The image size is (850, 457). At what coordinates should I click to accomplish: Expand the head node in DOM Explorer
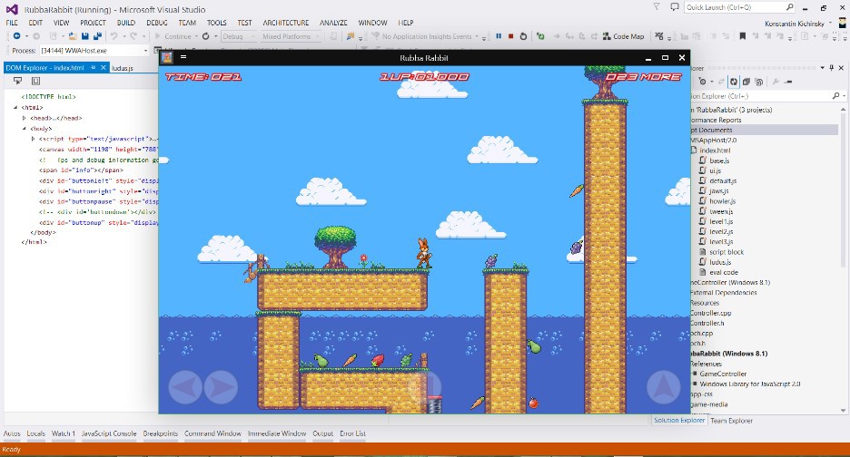coord(24,118)
